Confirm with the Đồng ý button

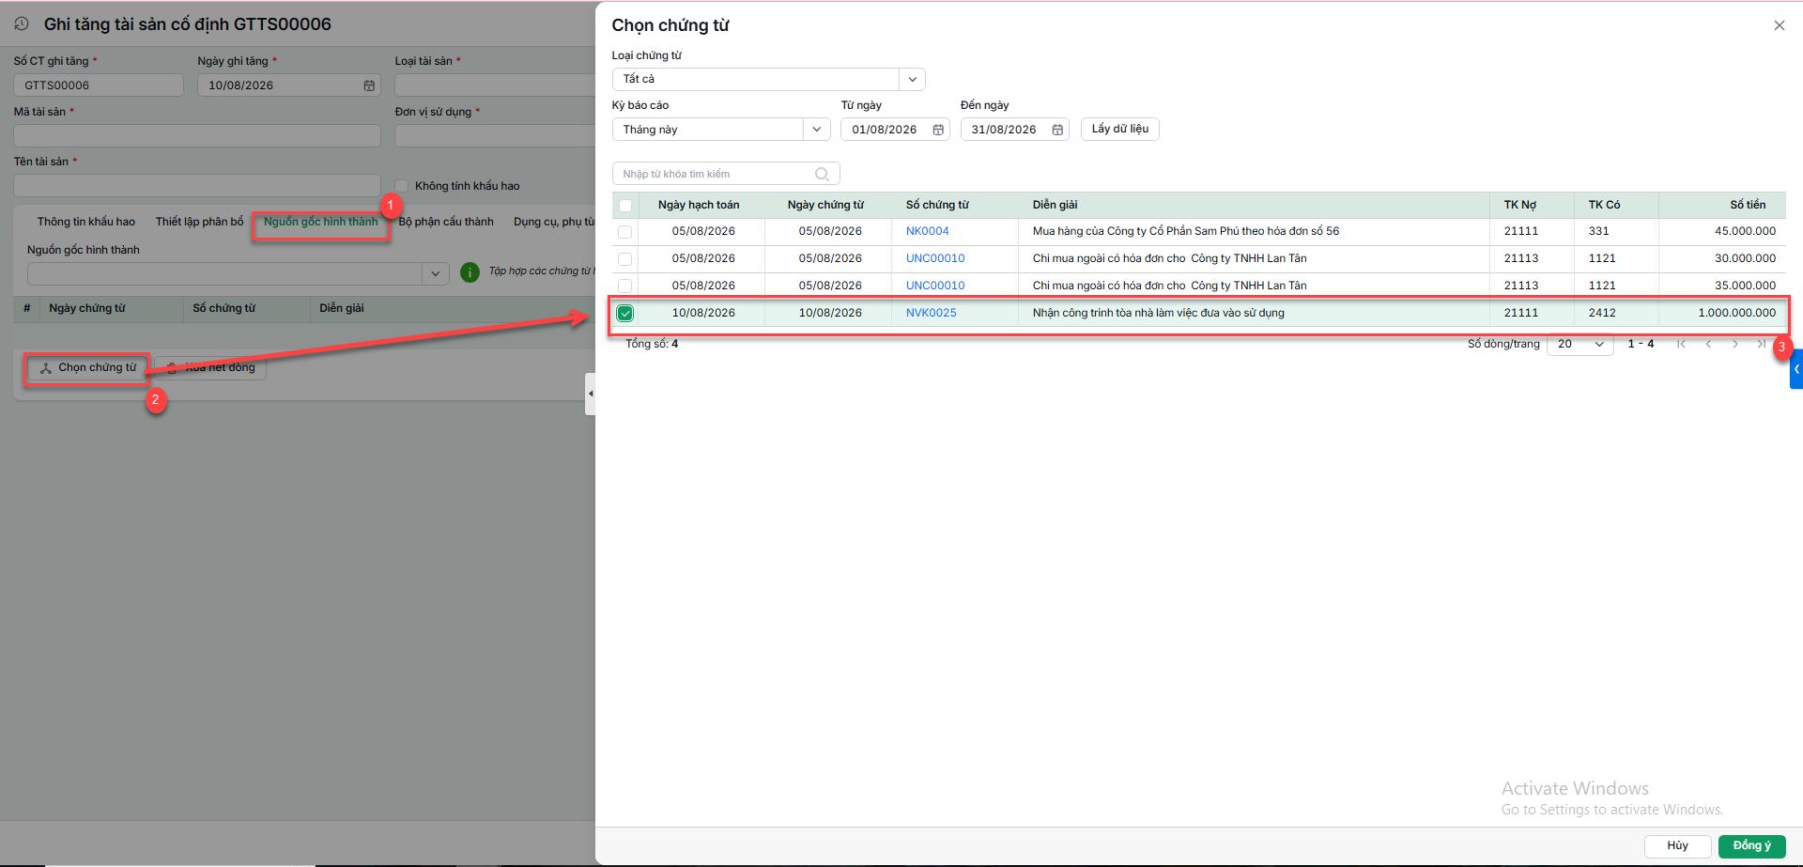1751,845
